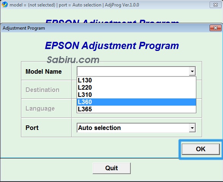Select the highlighted L360 model entry
The width and height of the screenshot is (223, 182).
point(136,102)
